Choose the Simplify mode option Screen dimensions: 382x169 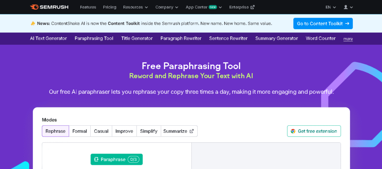coord(148,131)
